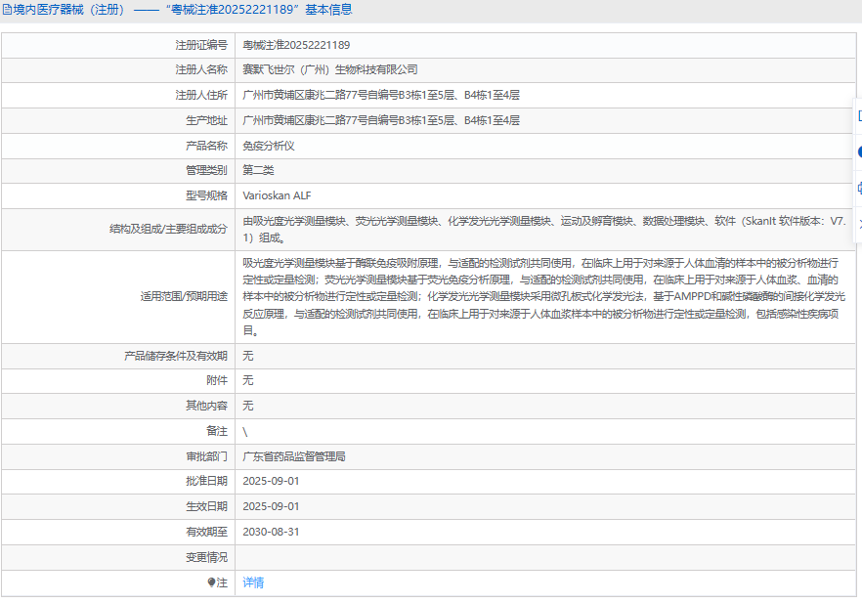
Task: Click the registration number 粤械注准20252221189 value cell
Action: point(296,45)
